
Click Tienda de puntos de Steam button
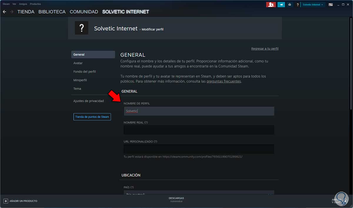92,117
